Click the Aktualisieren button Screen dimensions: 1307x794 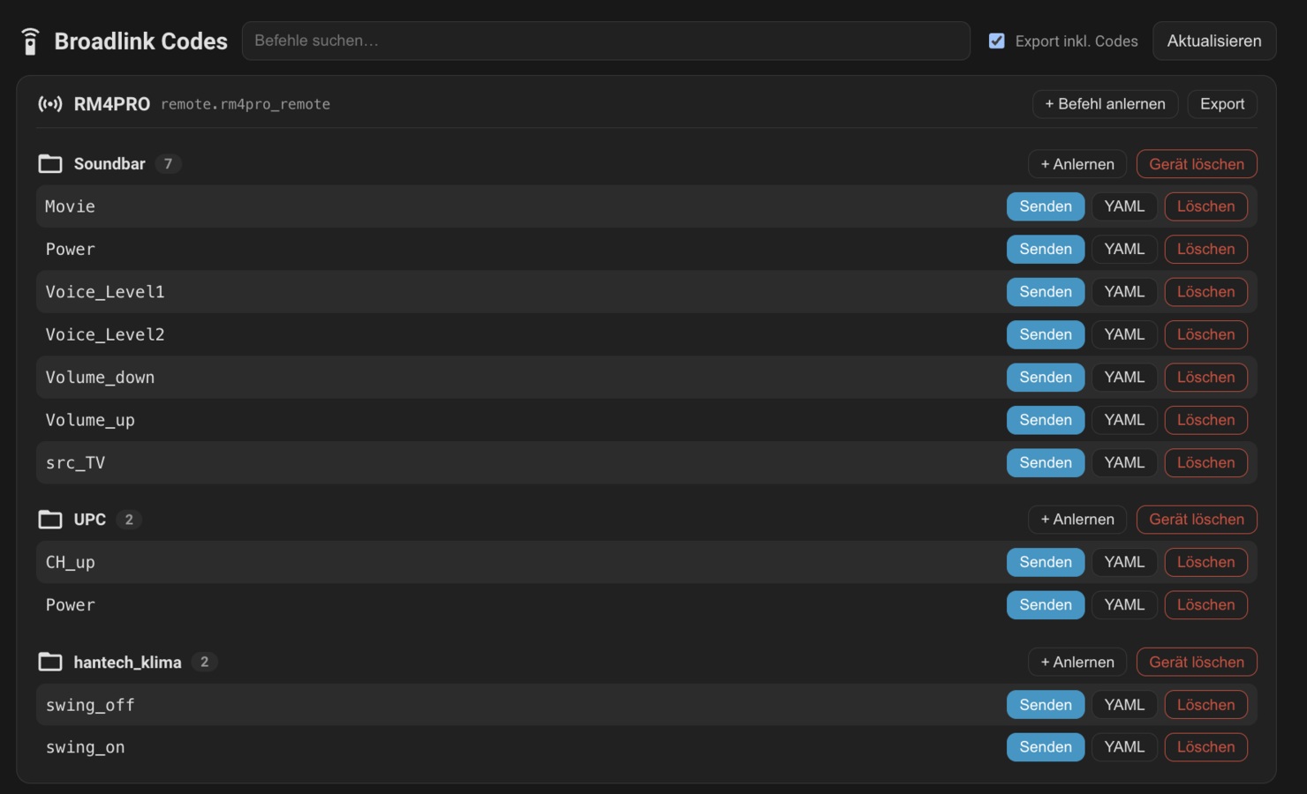(1214, 41)
